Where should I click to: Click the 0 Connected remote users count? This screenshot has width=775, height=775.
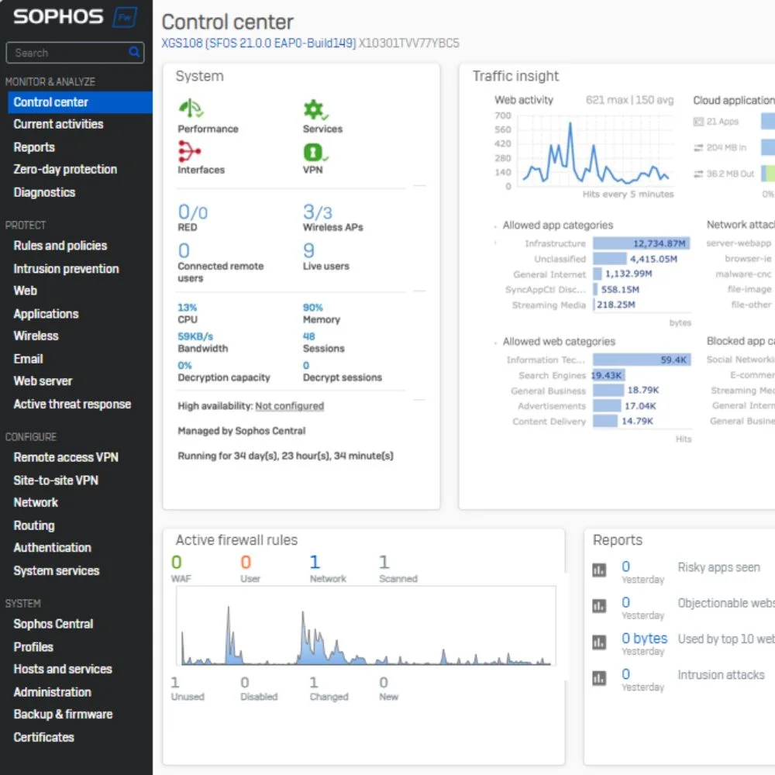click(x=184, y=250)
